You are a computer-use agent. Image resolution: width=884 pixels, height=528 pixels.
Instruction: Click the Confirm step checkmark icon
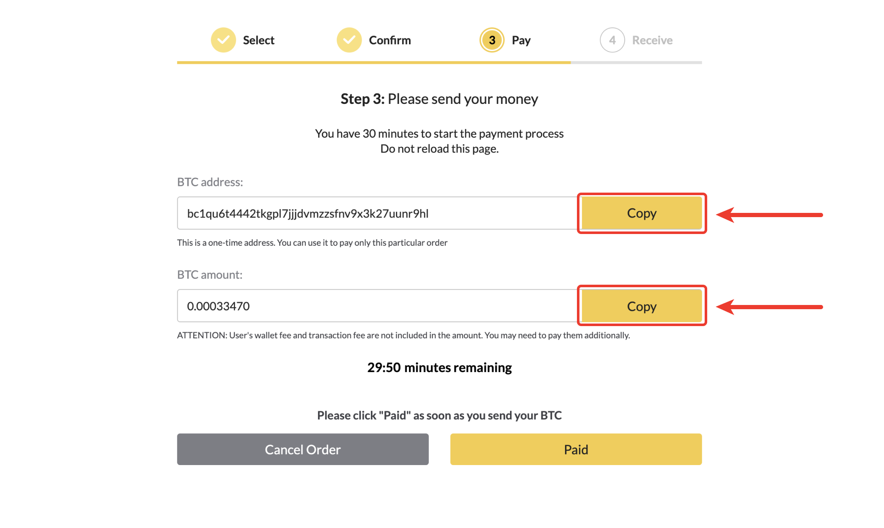[x=349, y=40]
